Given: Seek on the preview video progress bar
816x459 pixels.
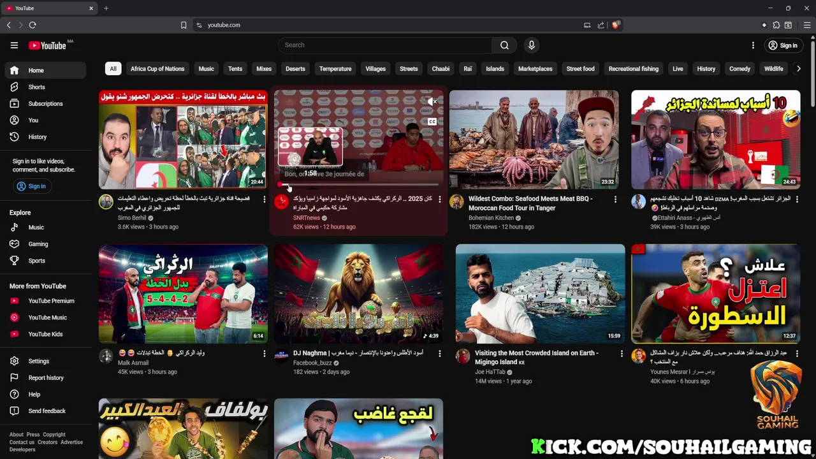Looking at the screenshot, I should [358, 185].
